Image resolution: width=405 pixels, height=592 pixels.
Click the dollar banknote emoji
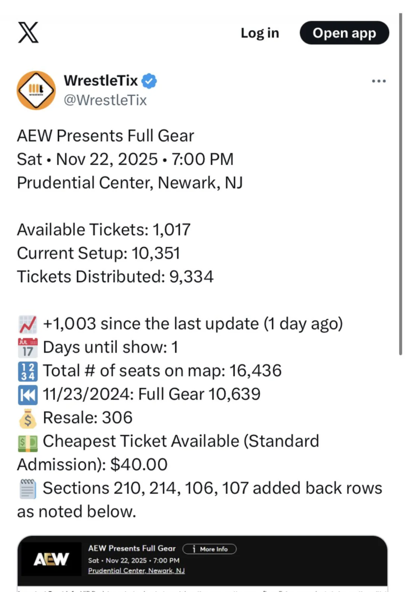point(28,441)
